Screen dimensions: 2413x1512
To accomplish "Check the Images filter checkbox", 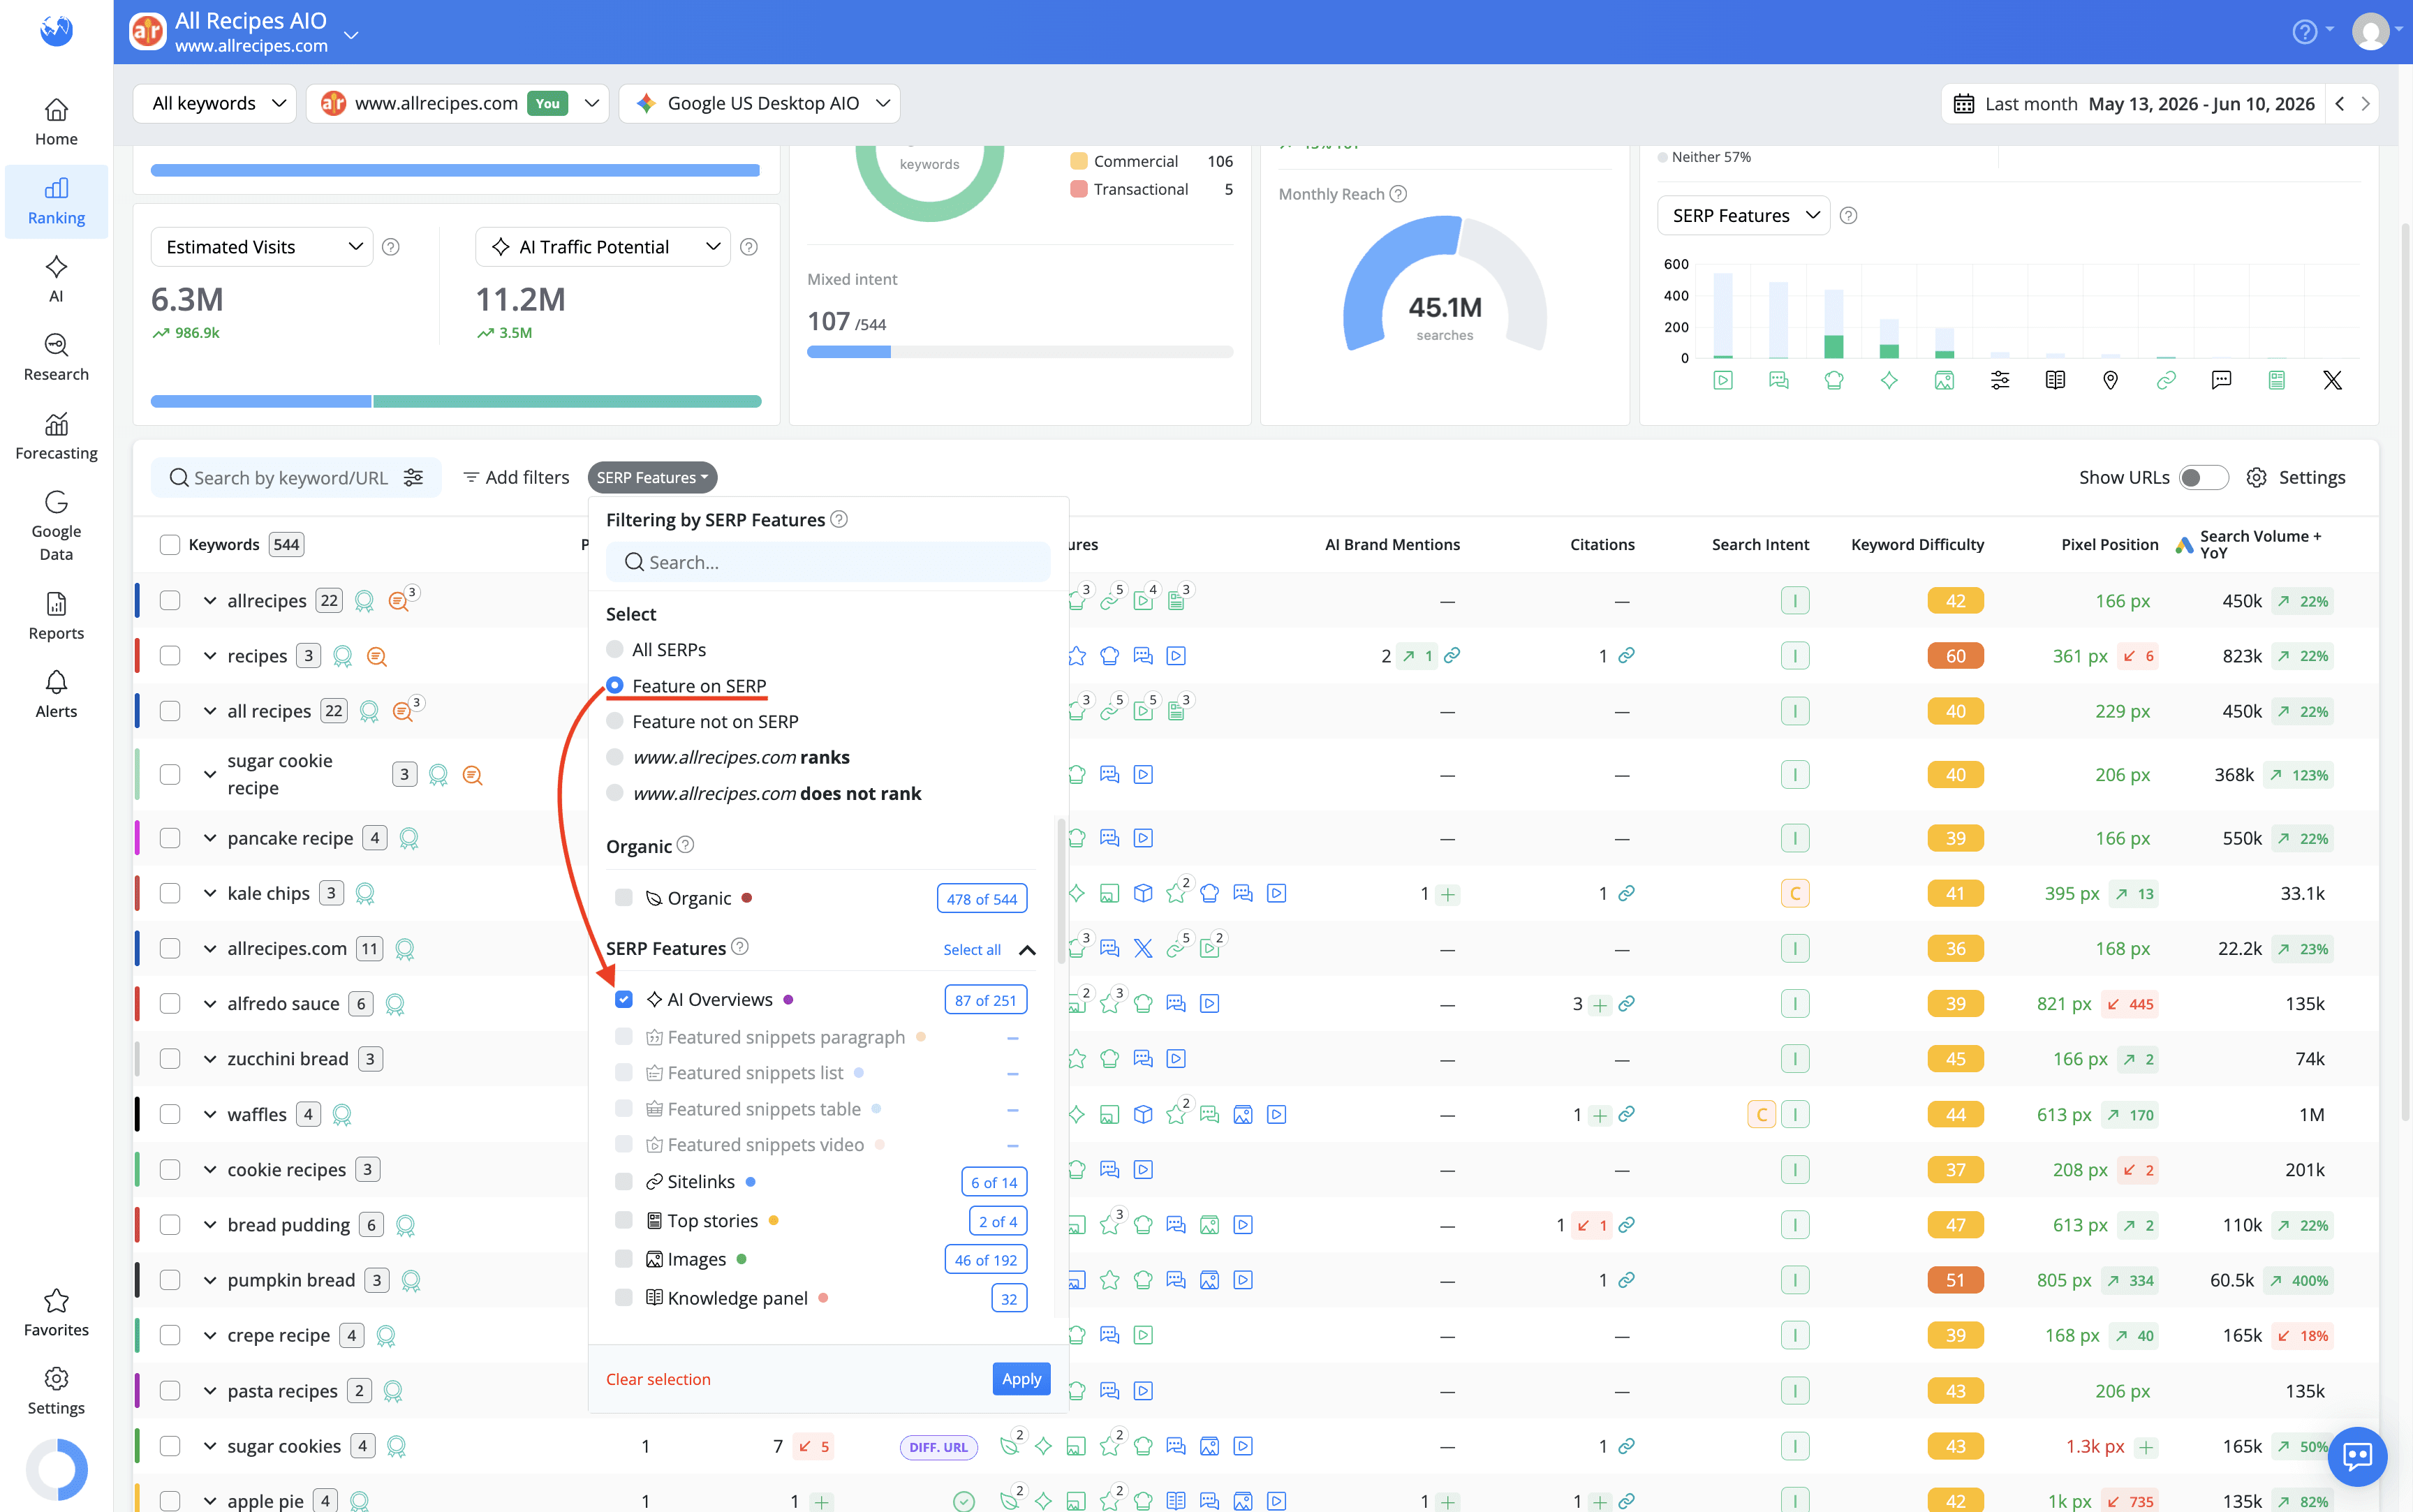I will point(623,1259).
